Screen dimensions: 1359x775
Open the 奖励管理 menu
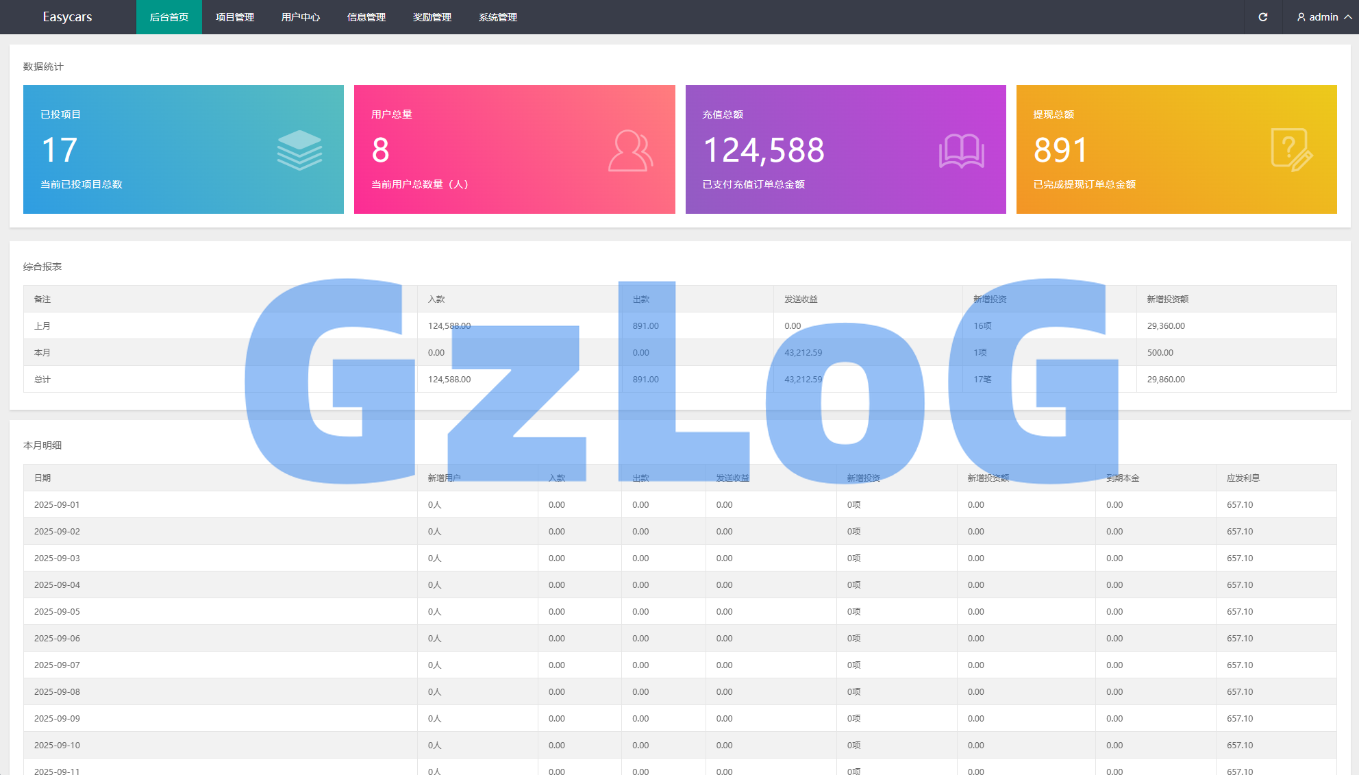coord(432,17)
